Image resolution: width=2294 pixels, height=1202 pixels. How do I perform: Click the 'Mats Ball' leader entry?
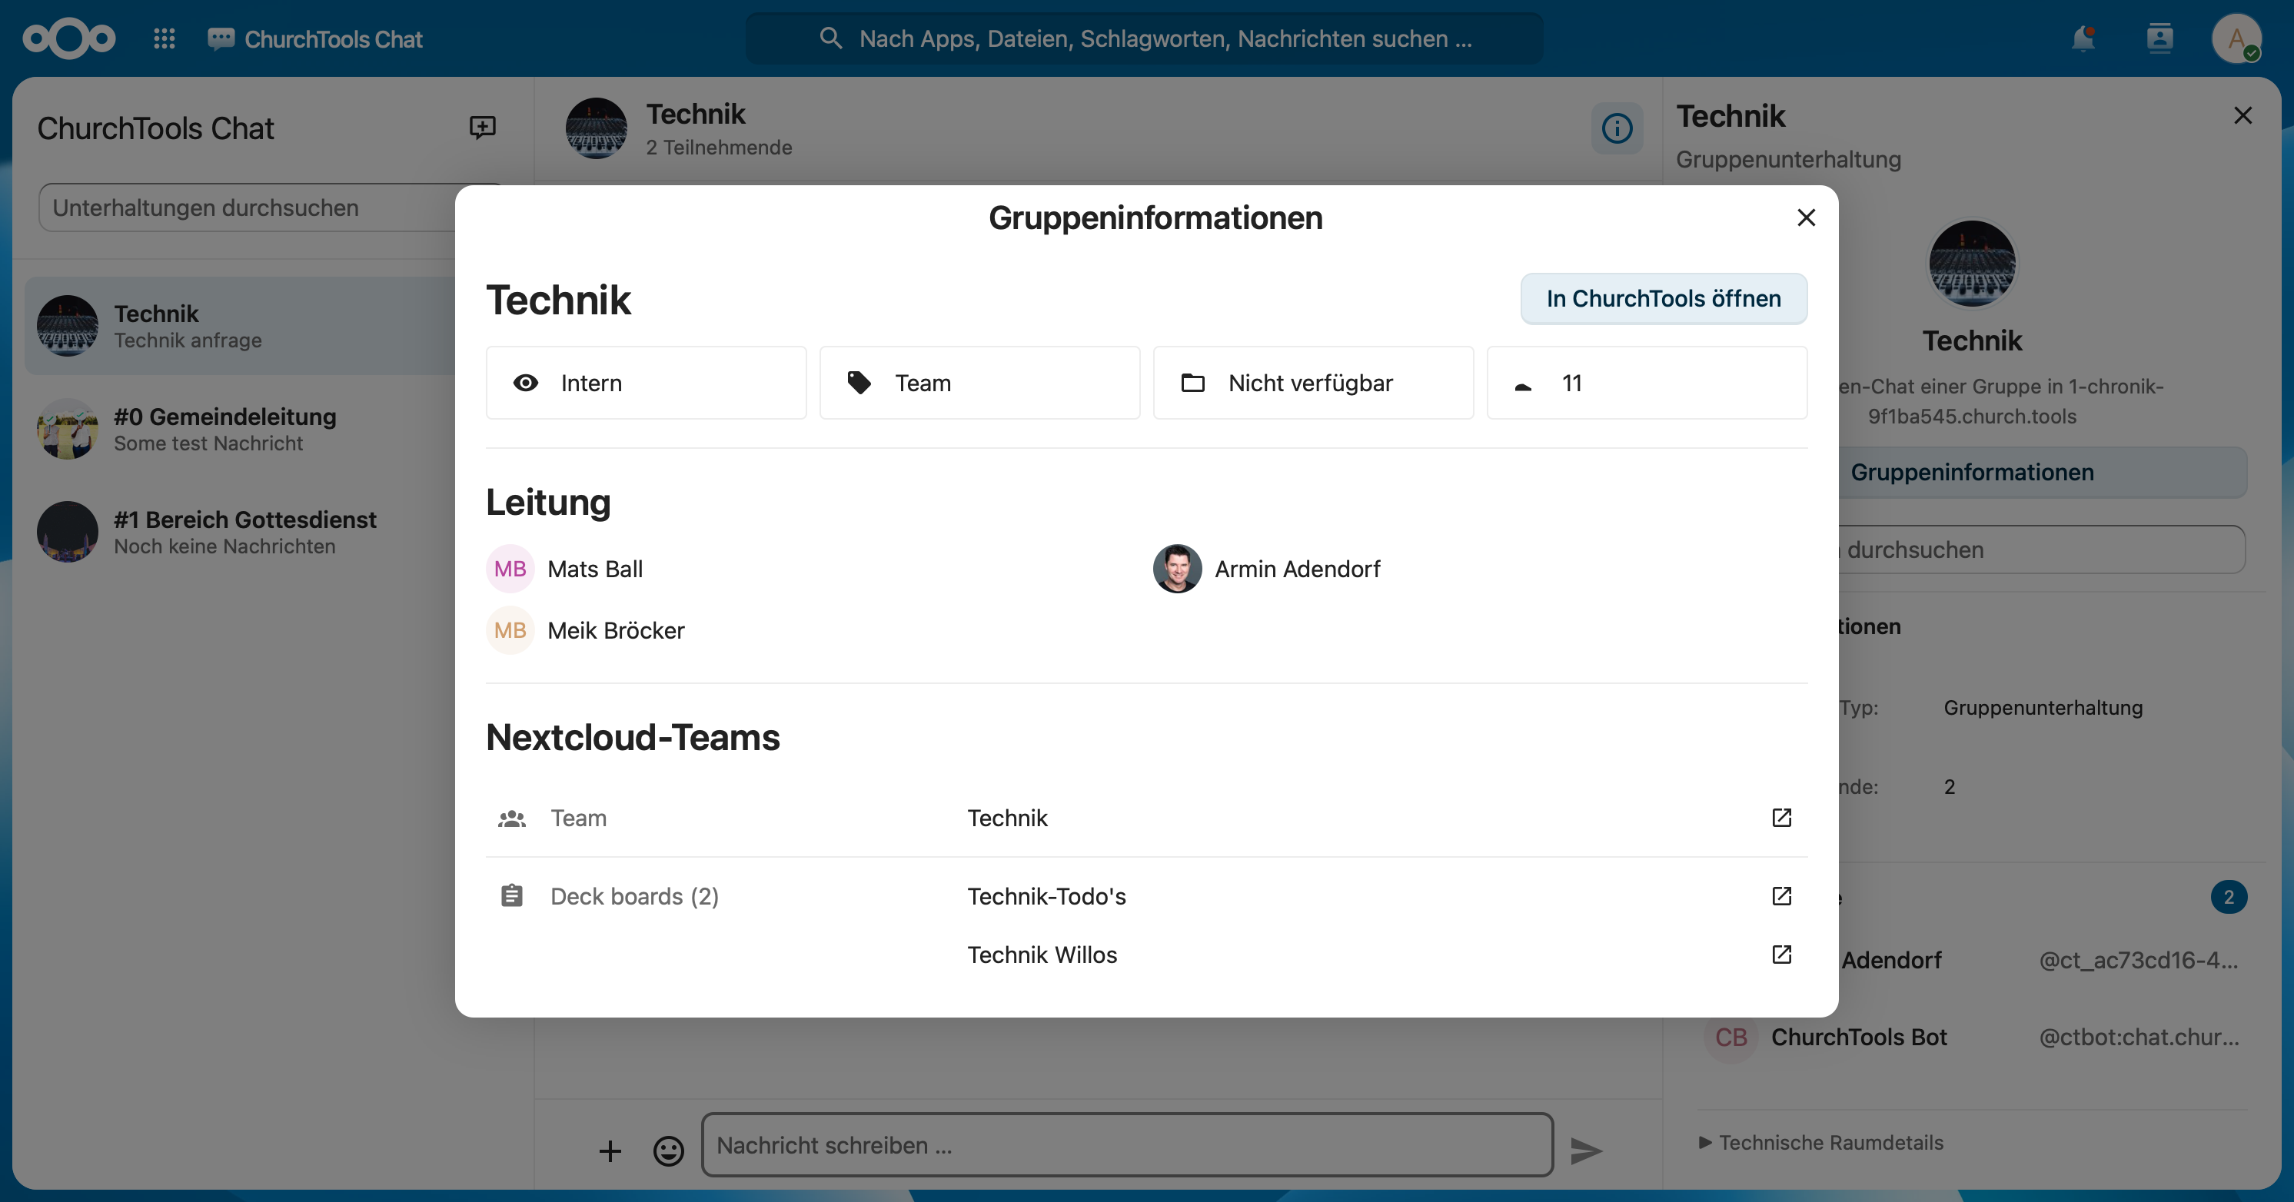tap(564, 569)
